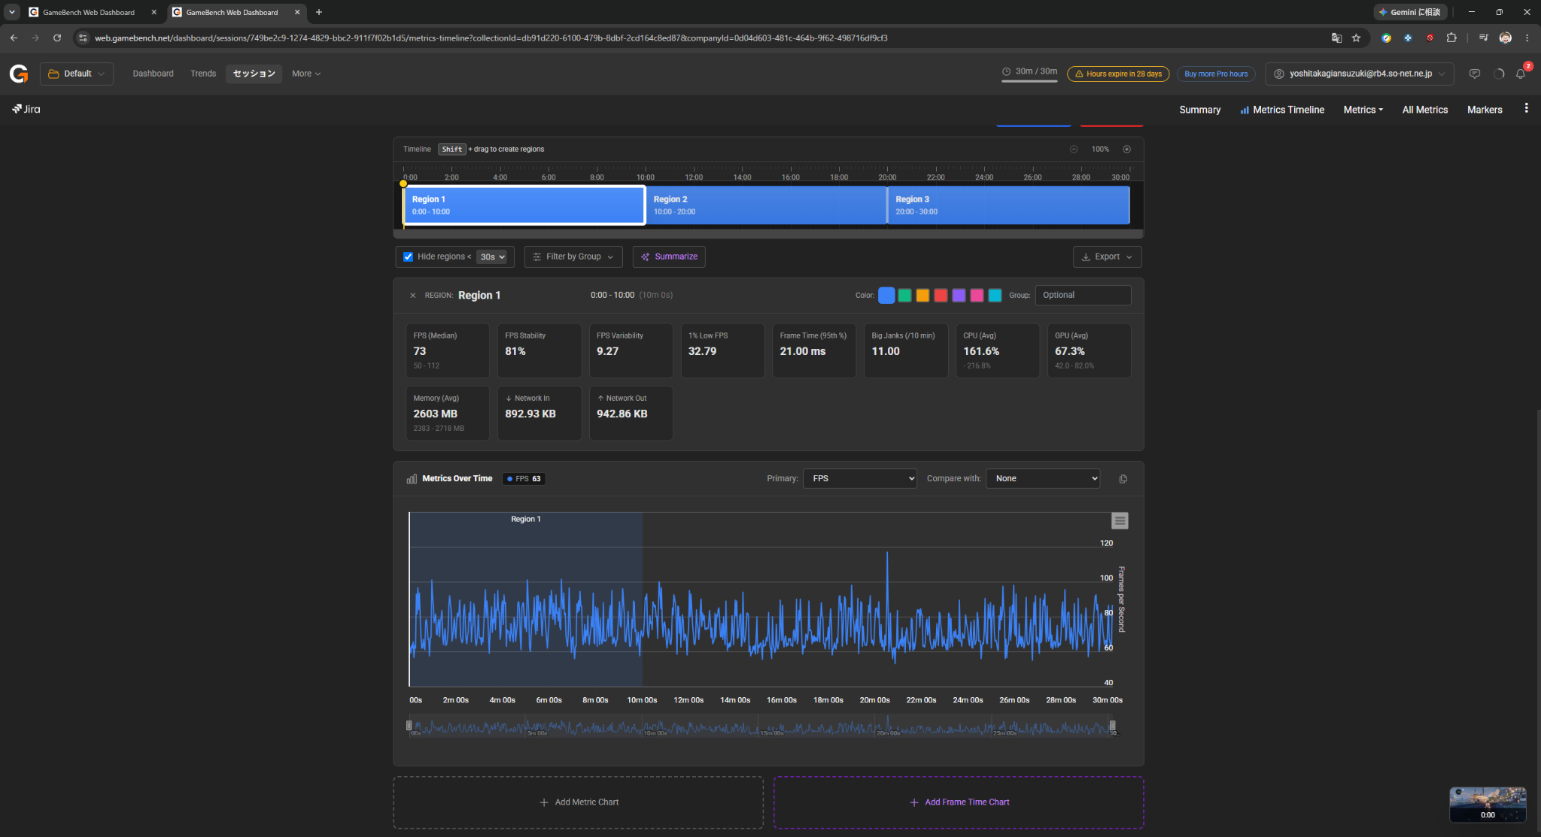This screenshot has height=837, width=1541.
Task: Open the Chrome profile avatar
Action: pos(1505,38)
